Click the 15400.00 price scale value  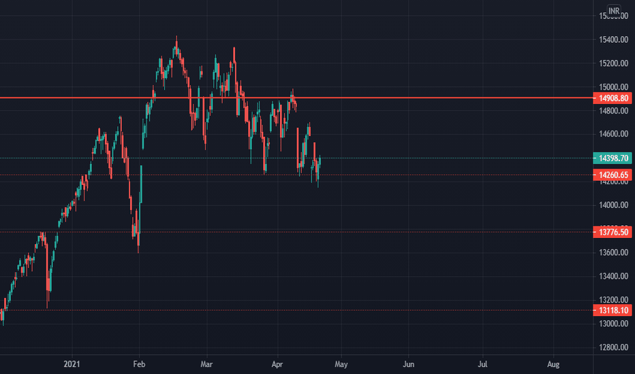coord(613,39)
